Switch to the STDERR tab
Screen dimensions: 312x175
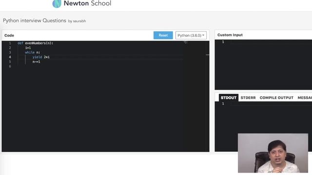[248, 98]
